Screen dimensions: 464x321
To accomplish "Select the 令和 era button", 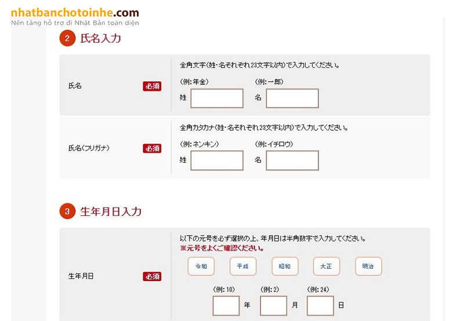I will (x=201, y=266).
